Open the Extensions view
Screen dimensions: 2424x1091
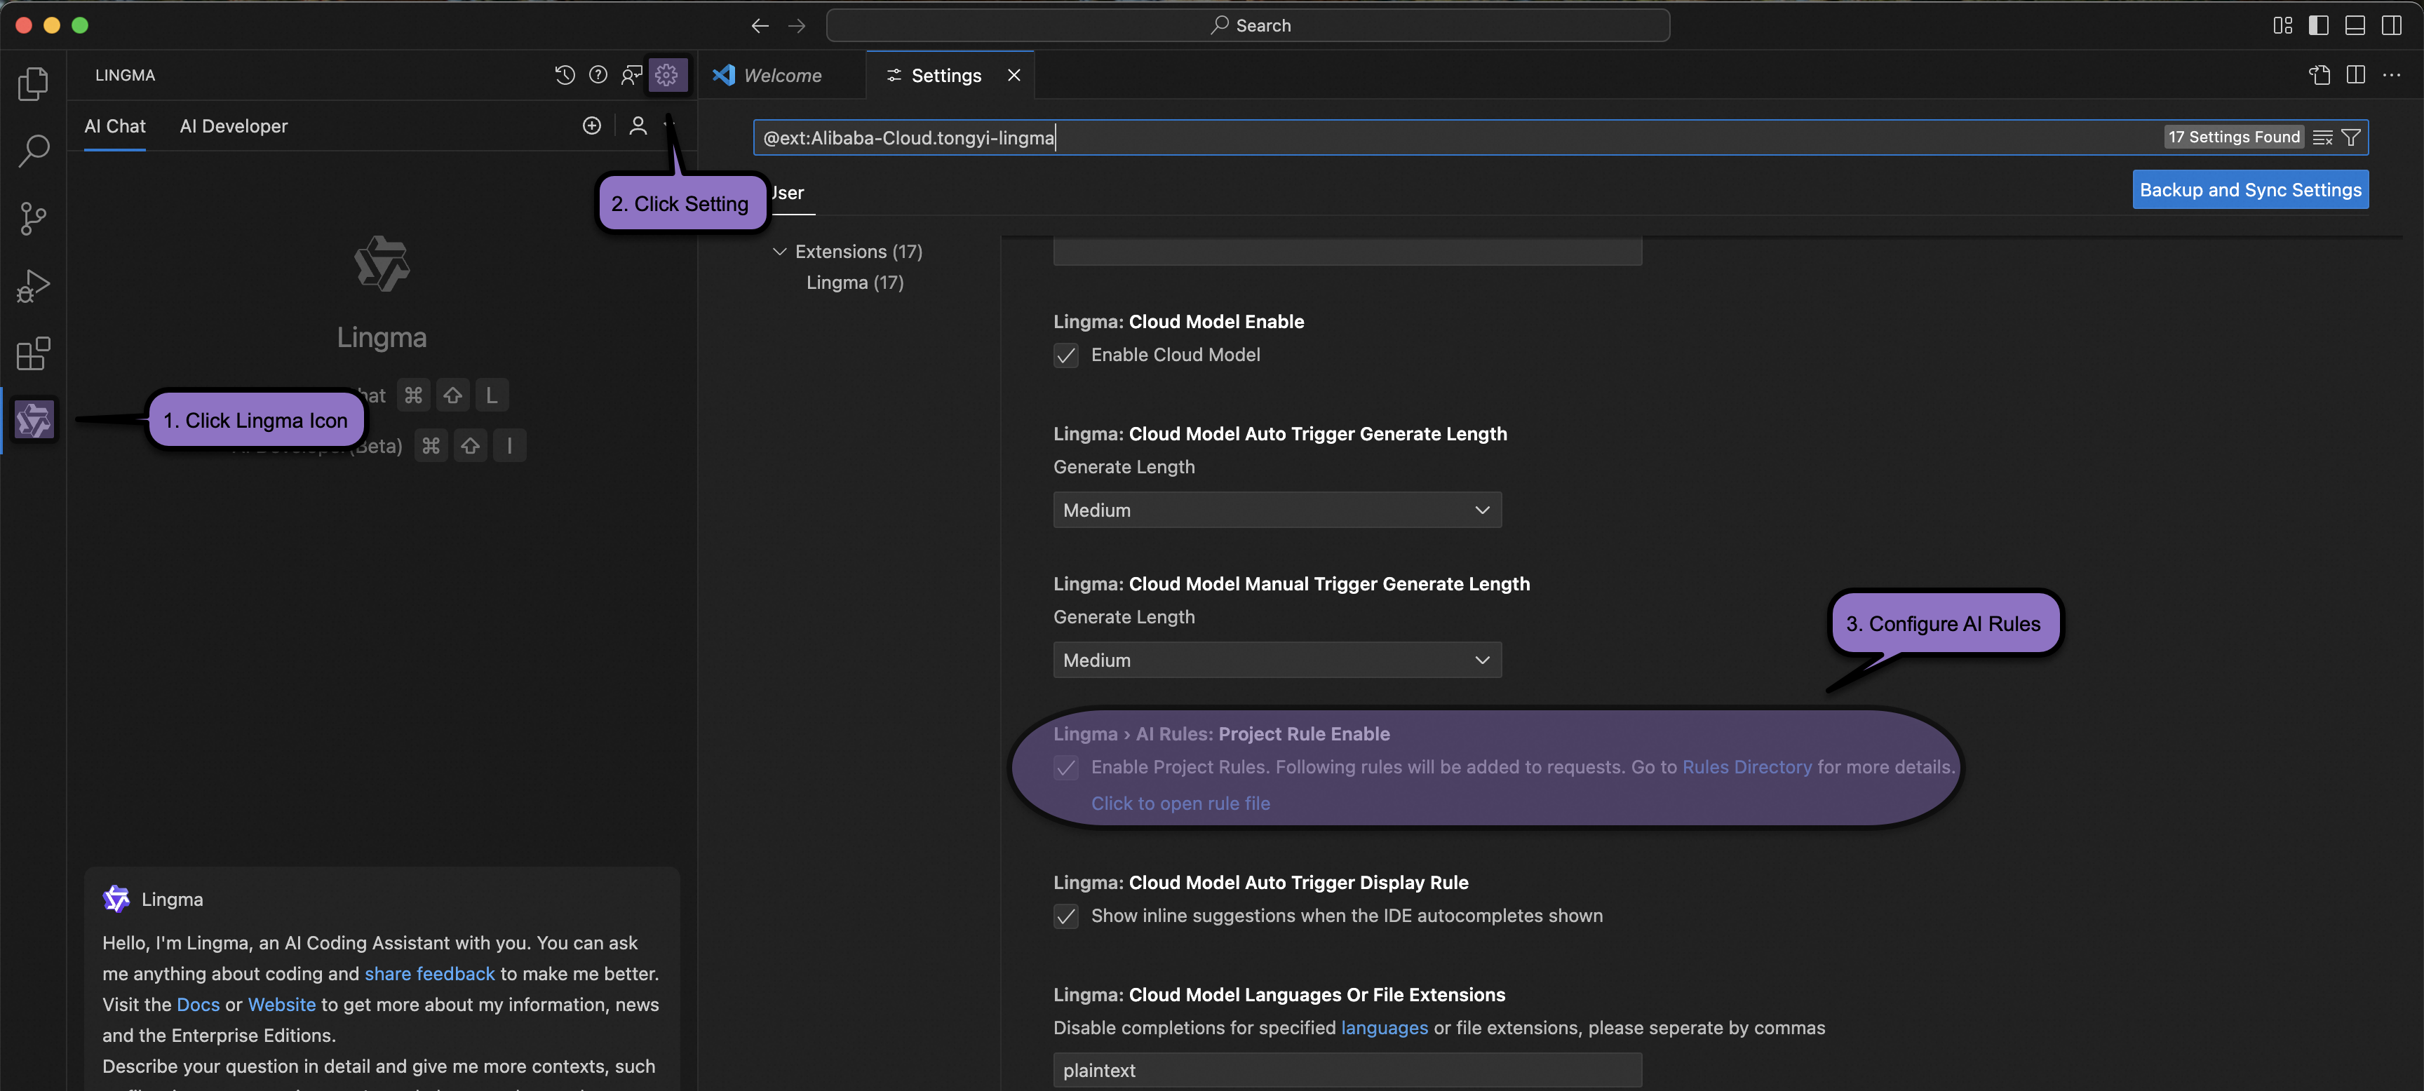(x=33, y=353)
